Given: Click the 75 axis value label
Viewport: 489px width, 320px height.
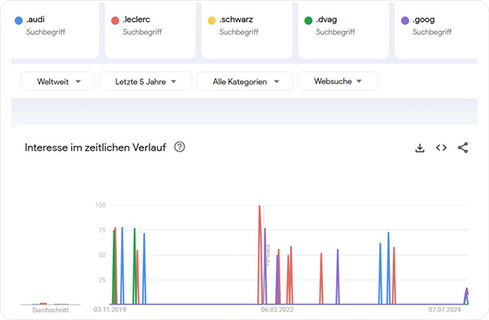Looking at the screenshot, I should tap(102, 230).
